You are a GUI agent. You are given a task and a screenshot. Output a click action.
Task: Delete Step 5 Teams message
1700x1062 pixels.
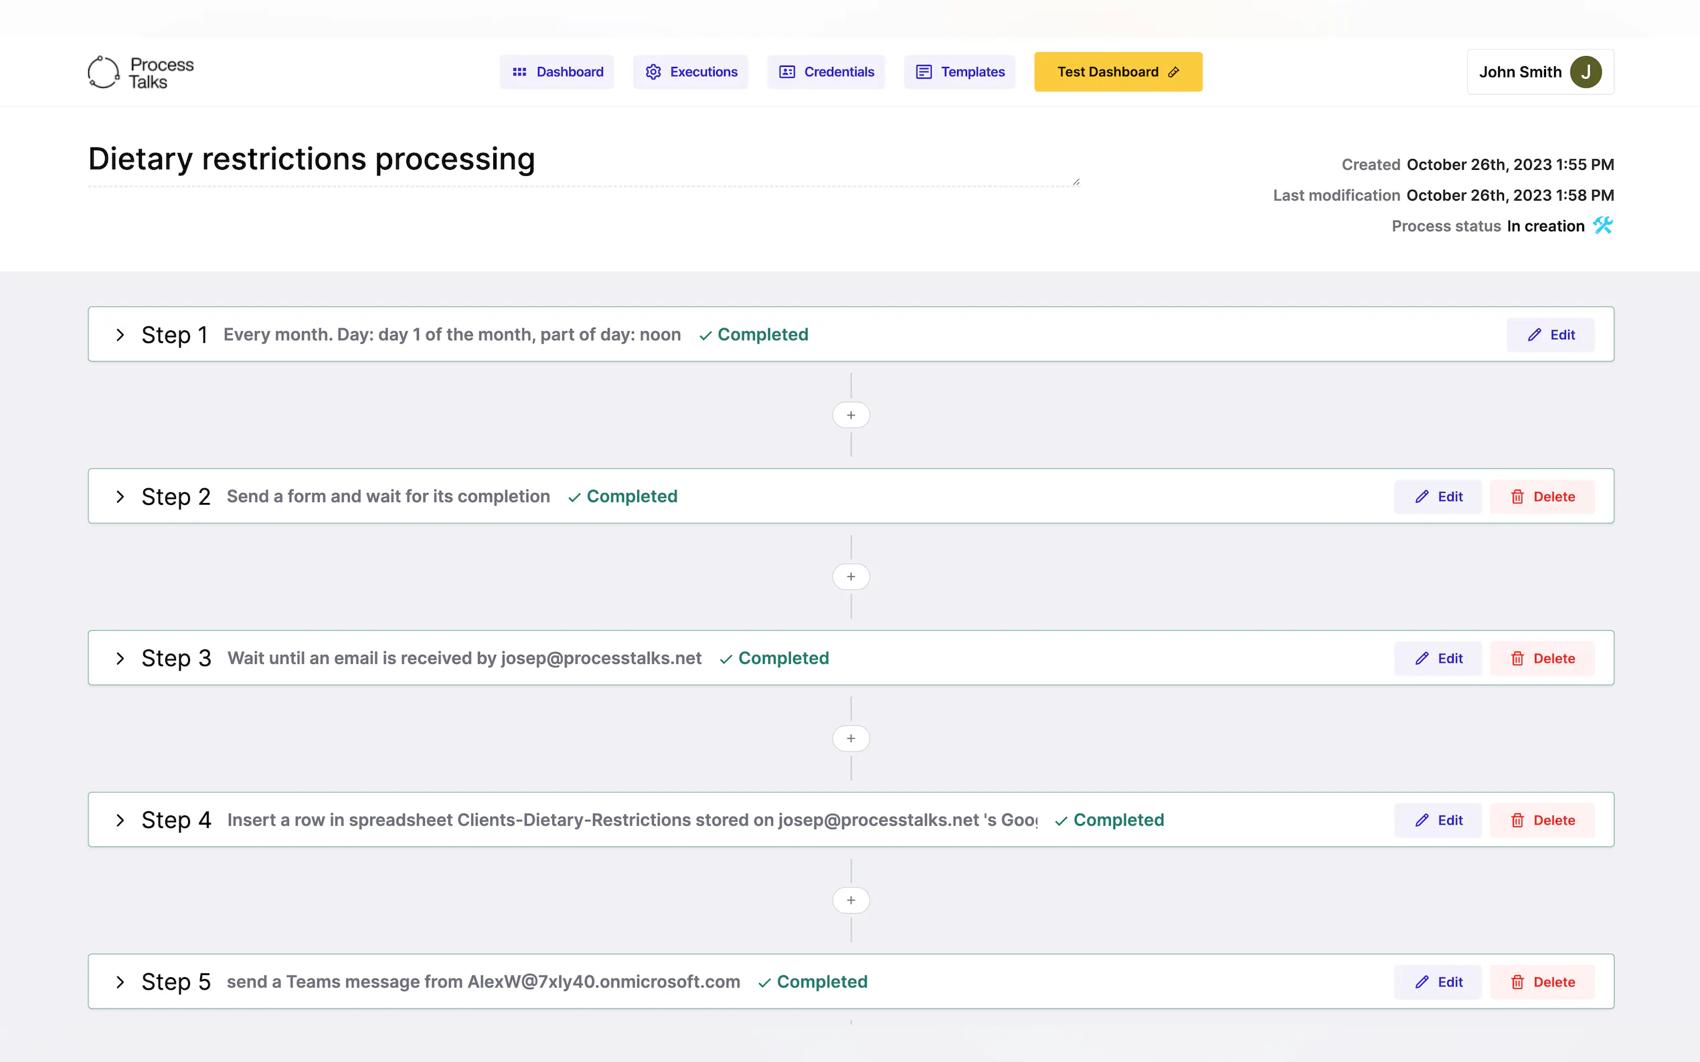click(x=1542, y=982)
